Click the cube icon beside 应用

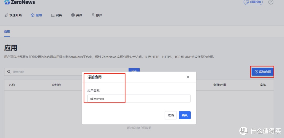[33, 15]
